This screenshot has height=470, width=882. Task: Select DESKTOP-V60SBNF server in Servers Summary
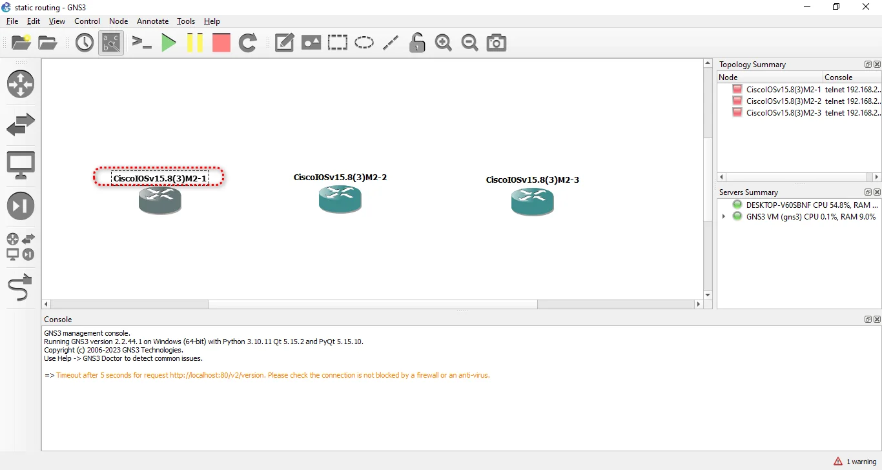(x=806, y=205)
